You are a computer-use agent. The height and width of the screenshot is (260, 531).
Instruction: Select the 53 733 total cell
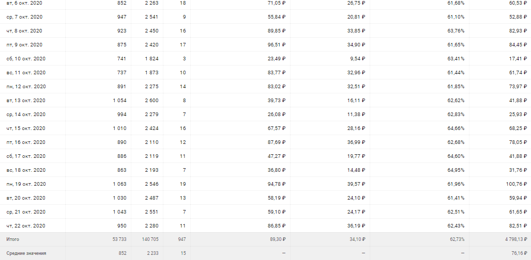[x=118, y=240]
